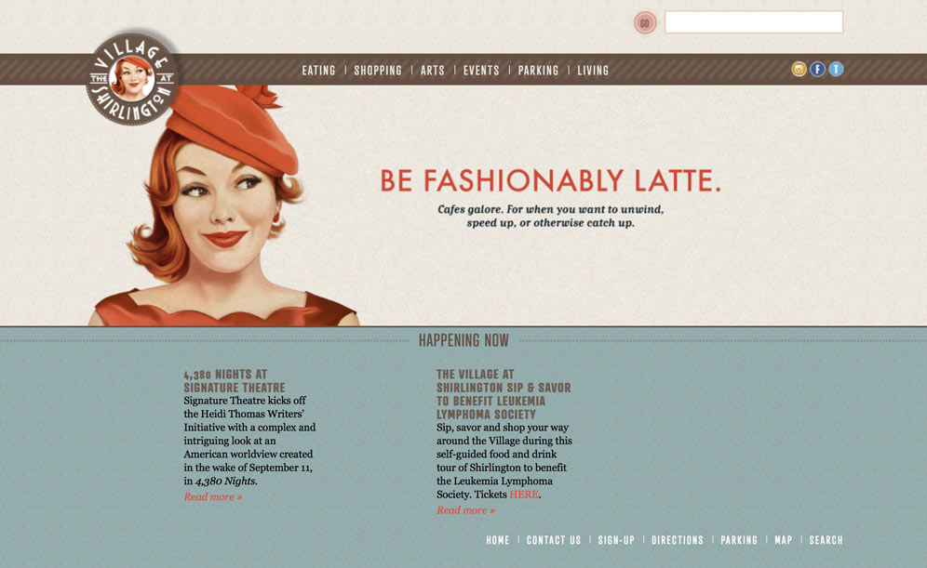Open Search in the footer
927x568 pixels.
point(826,540)
